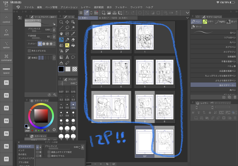238x166 pixels.
Task: Open the フィルター menu
Action: click(121, 7)
